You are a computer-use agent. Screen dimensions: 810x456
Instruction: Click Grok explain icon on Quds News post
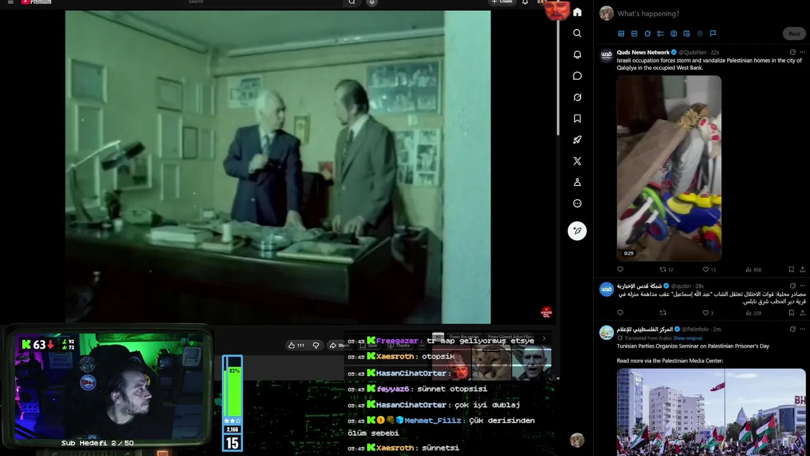(x=792, y=52)
